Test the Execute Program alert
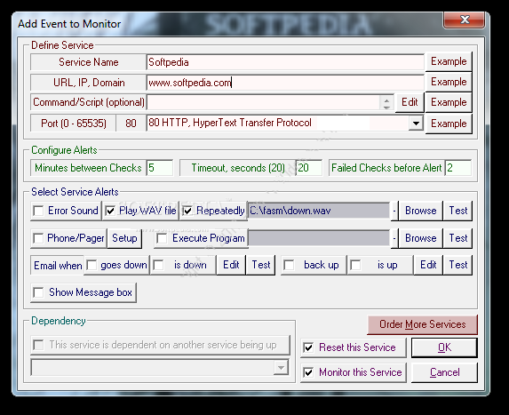The image size is (509, 415). (x=457, y=238)
